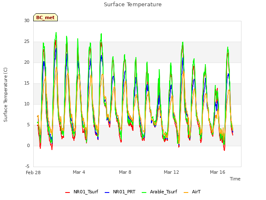The width and height of the screenshot is (266, 200).
Task: Click the 30 y-axis tick label
Action: (x=27, y=20)
